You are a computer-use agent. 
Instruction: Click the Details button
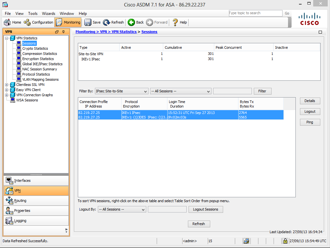310,101
